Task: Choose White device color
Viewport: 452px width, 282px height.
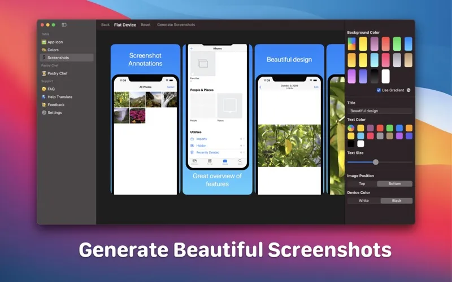Action: point(364,201)
